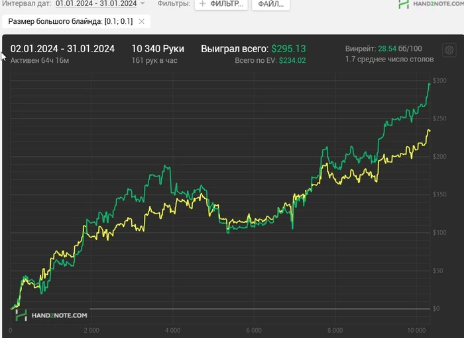Click the 4 000 hands axis label

click(x=173, y=330)
